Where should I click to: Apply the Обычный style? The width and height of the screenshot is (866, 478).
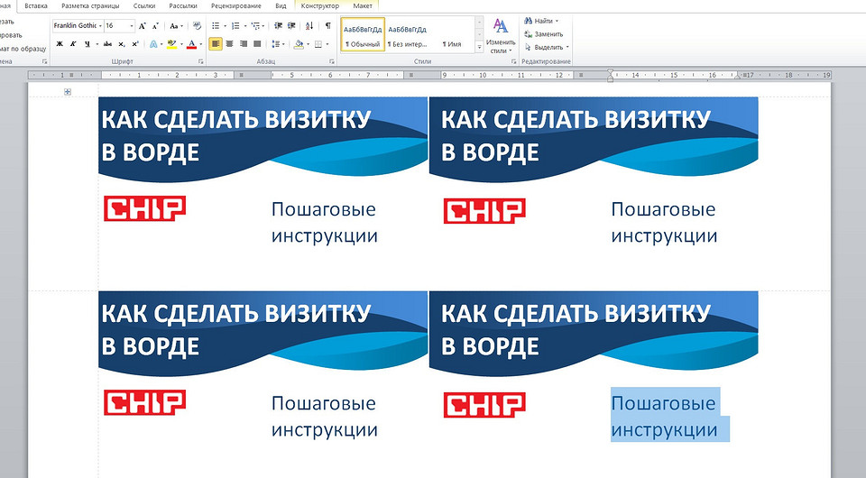[363, 35]
